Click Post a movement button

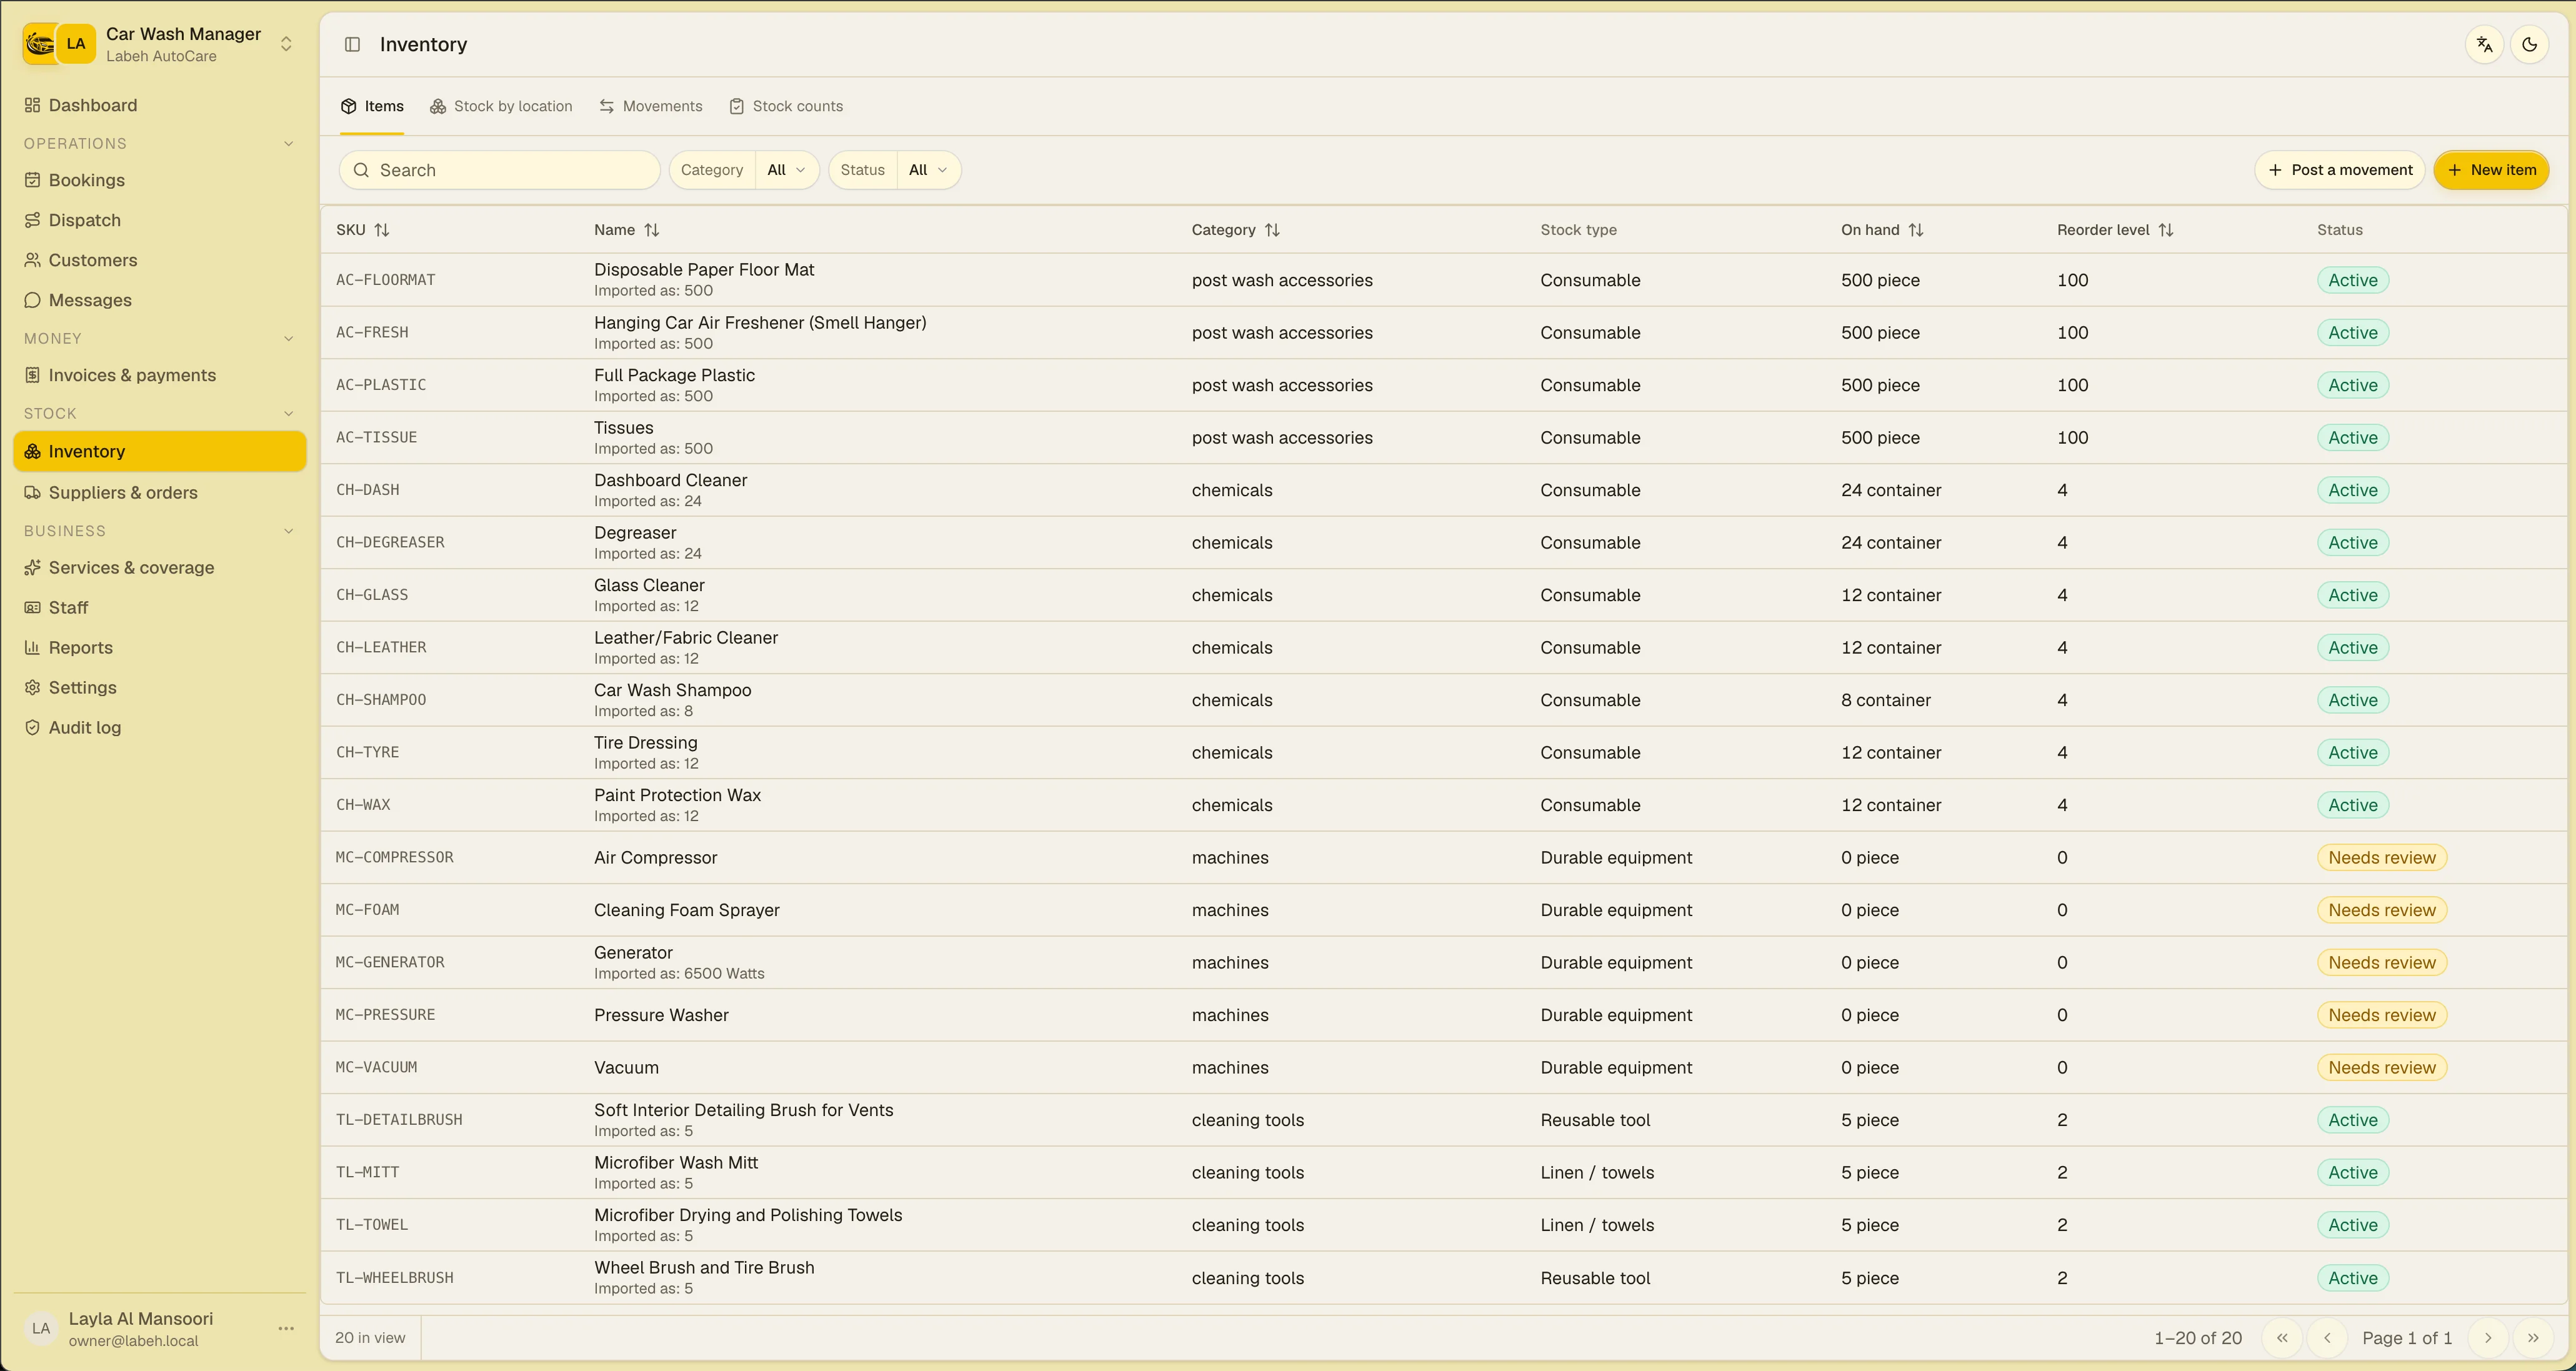pyautogui.click(x=2340, y=170)
